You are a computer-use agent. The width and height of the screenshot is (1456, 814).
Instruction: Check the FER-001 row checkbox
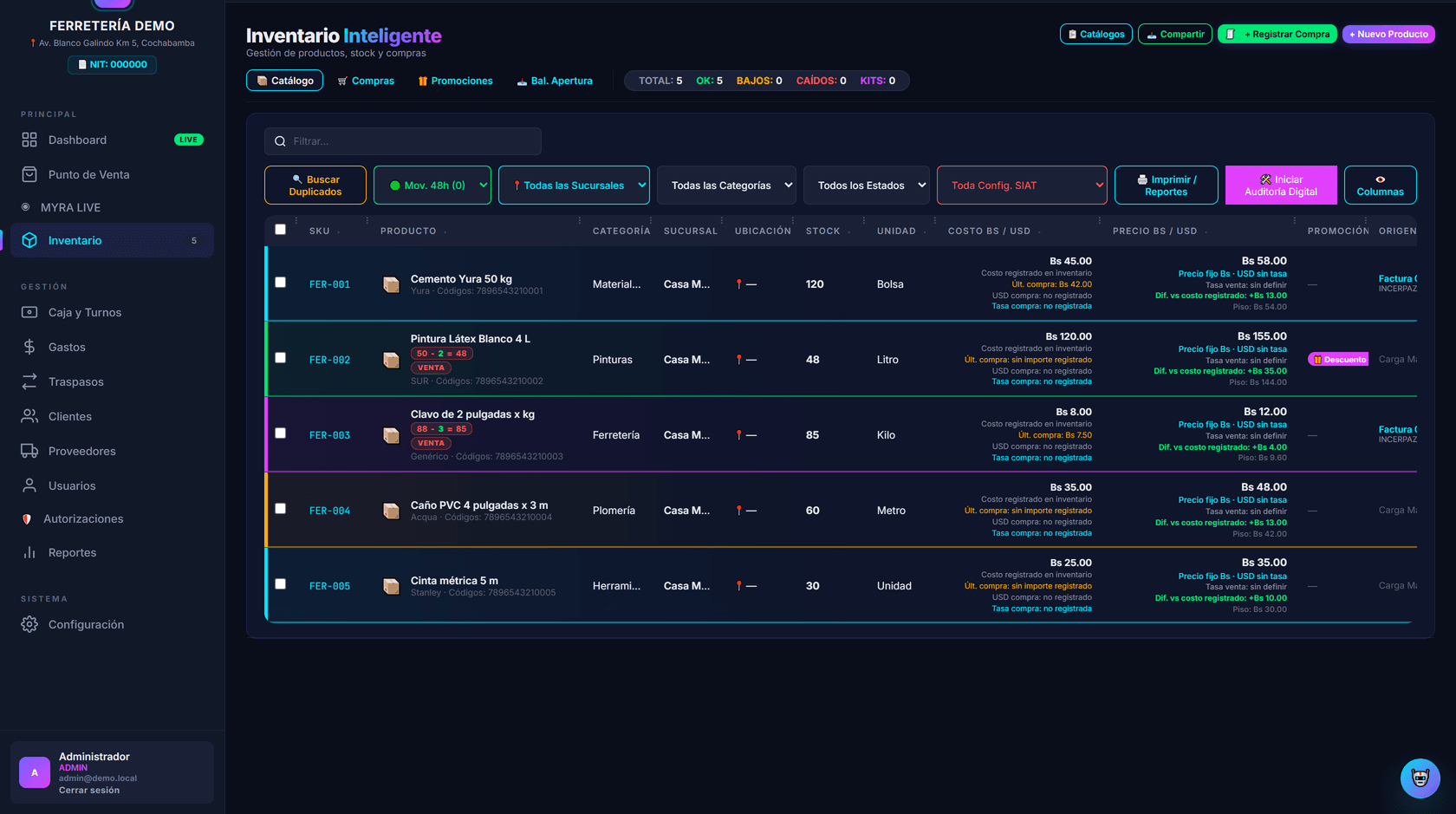point(280,283)
